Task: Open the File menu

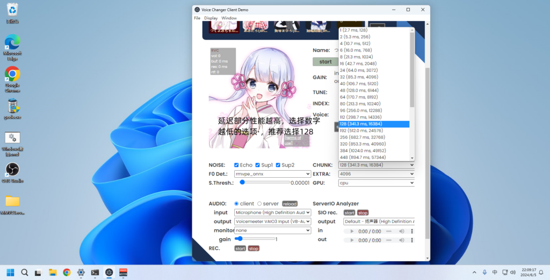Action: 197,18
